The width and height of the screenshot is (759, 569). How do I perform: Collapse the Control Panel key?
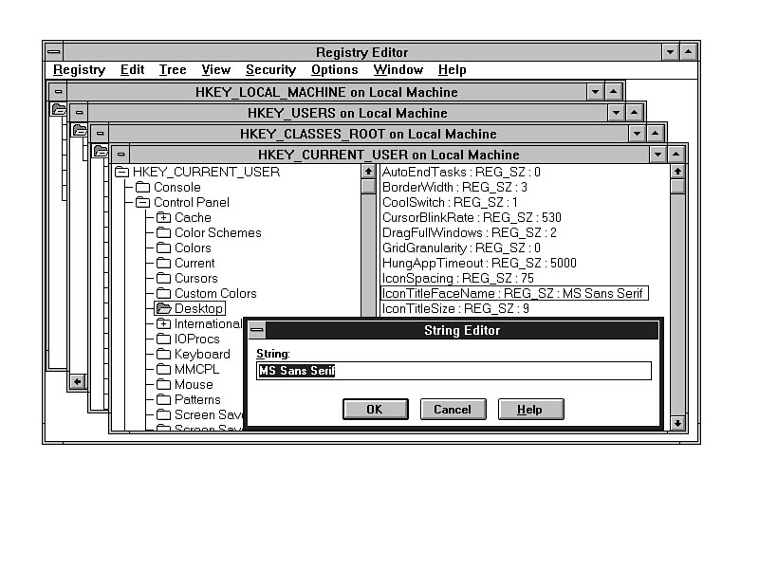point(142,202)
